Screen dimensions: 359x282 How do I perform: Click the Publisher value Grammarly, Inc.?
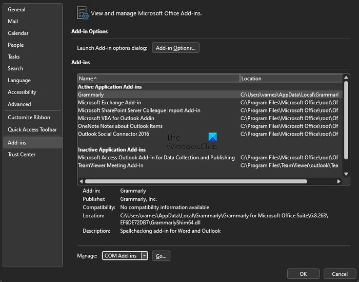point(138,199)
